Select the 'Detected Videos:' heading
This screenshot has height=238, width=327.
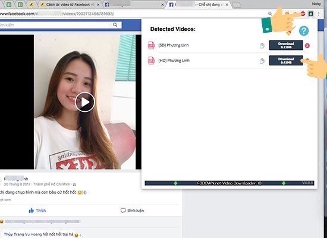point(173,29)
